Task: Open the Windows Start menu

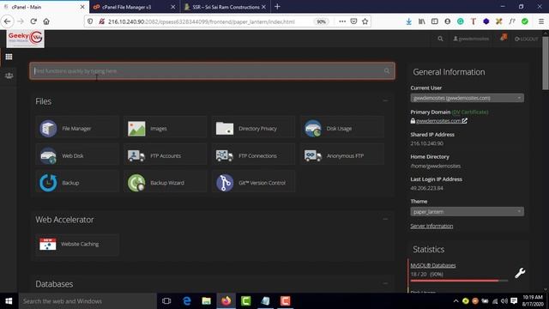Action: coord(9,301)
